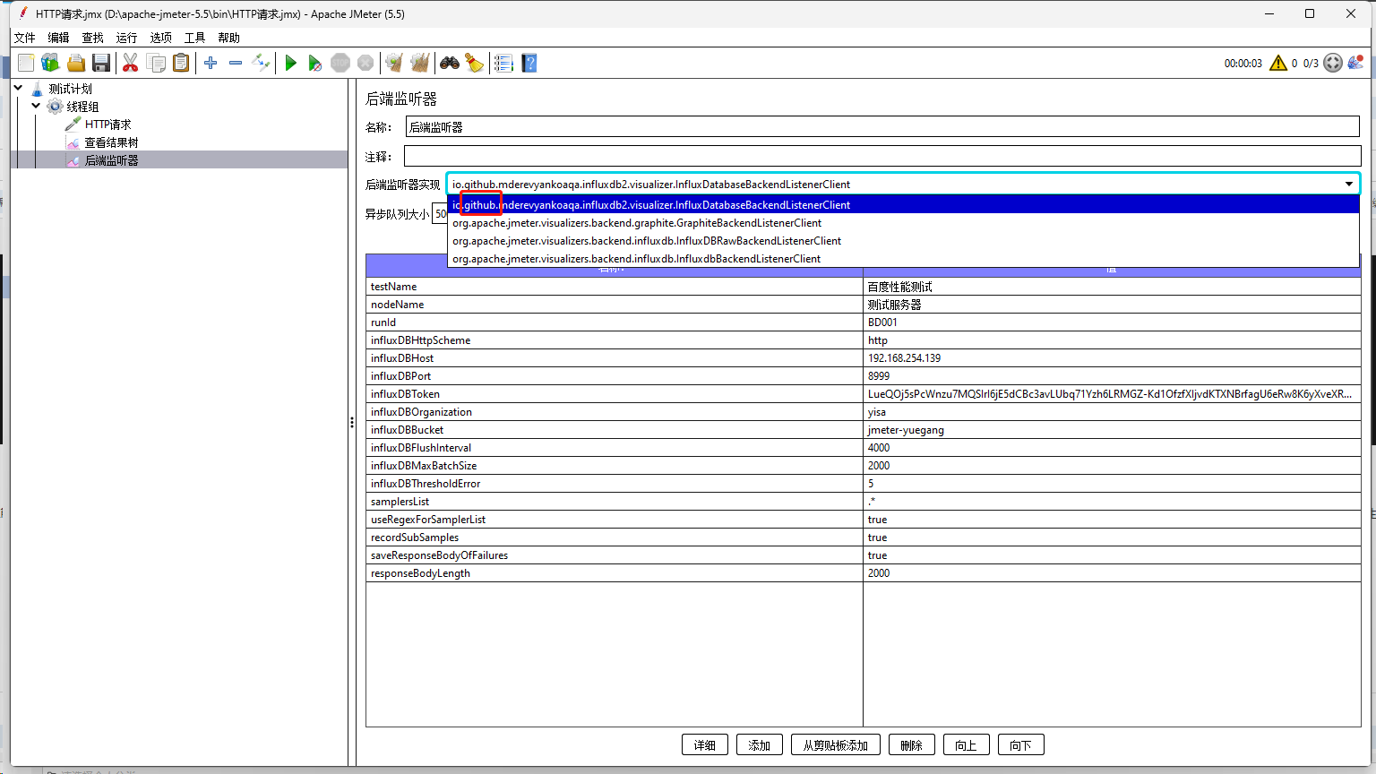Viewport: 1376px width, 774px height.
Task: Open the Templates icon in toolbar
Action: [50, 63]
